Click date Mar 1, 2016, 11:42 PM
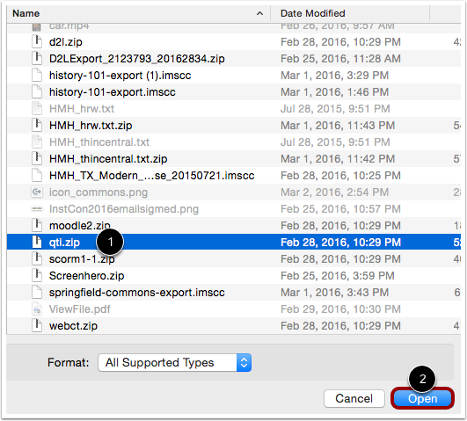This screenshot has width=467, height=421. click(338, 159)
